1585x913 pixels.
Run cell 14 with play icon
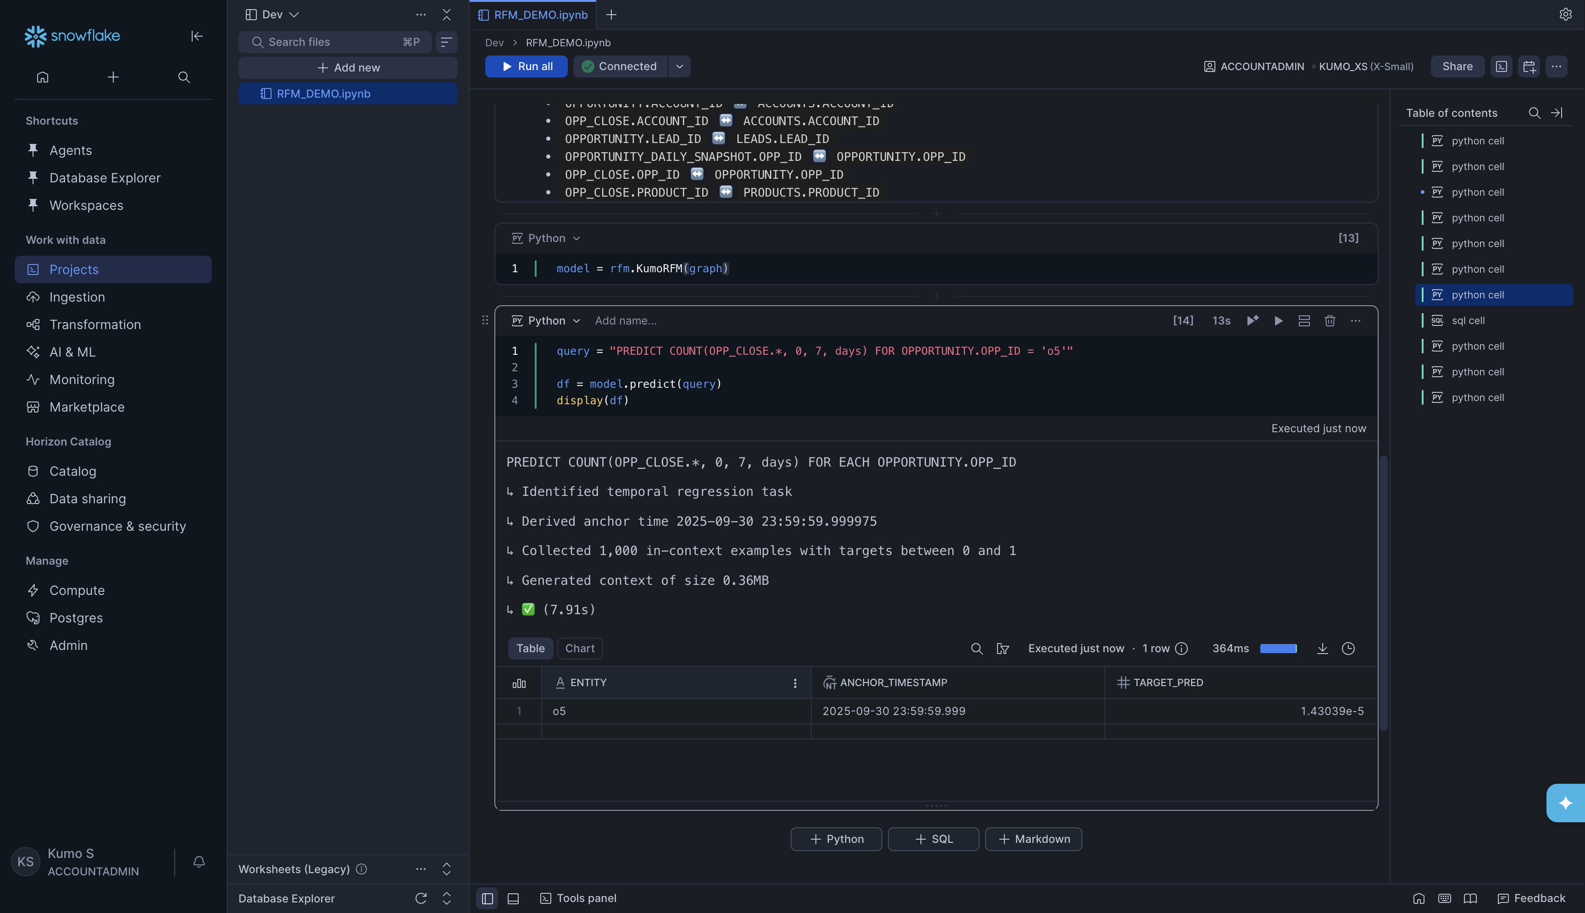tap(1278, 321)
